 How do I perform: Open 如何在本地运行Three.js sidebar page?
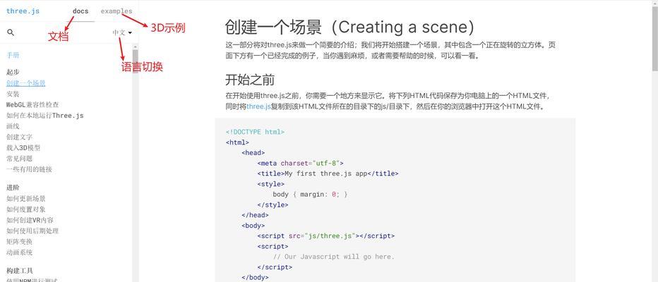pyautogui.click(x=45, y=115)
